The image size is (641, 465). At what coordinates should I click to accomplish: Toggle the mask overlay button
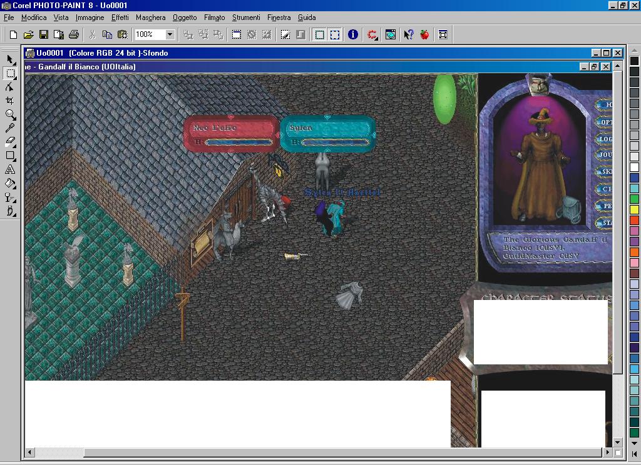coord(285,35)
